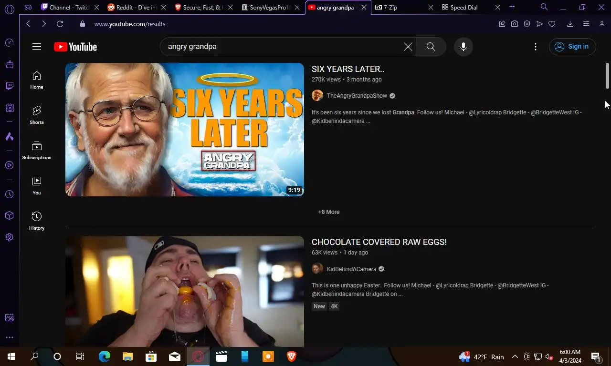The height and width of the screenshot is (366, 611).
Task: Clear the search query with the X icon
Action: tap(408, 47)
